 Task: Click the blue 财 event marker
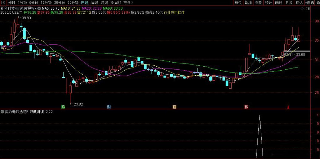(109, 107)
